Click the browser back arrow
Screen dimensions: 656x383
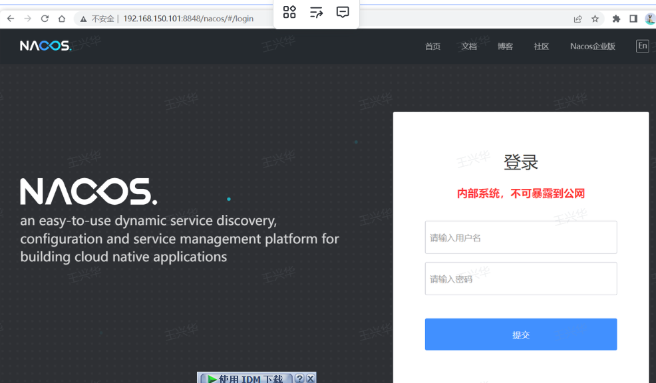(11, 19)
